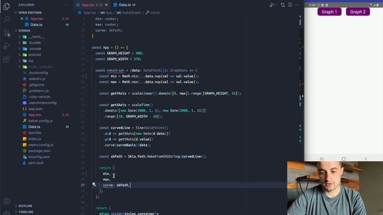Screen dimensions: 383x215
Task: Expand the .bundle folder
Action: click(35, 42)
